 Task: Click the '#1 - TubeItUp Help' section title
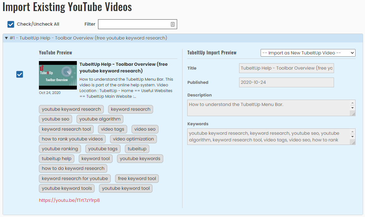[89, 38]
